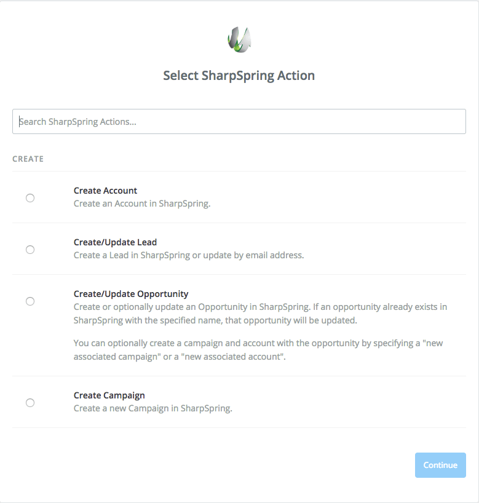This screenshot has height=503, width=479.
Task: Click the Select SharpSpring Action heading
Action: [x=239, y=76]
